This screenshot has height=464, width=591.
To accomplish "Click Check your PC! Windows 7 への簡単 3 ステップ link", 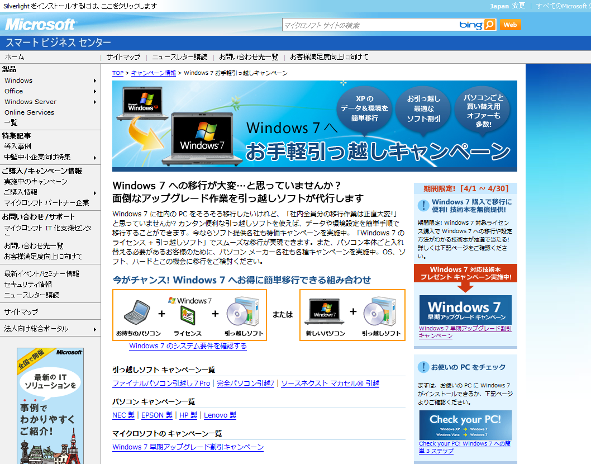I will [x=465, y=447].
